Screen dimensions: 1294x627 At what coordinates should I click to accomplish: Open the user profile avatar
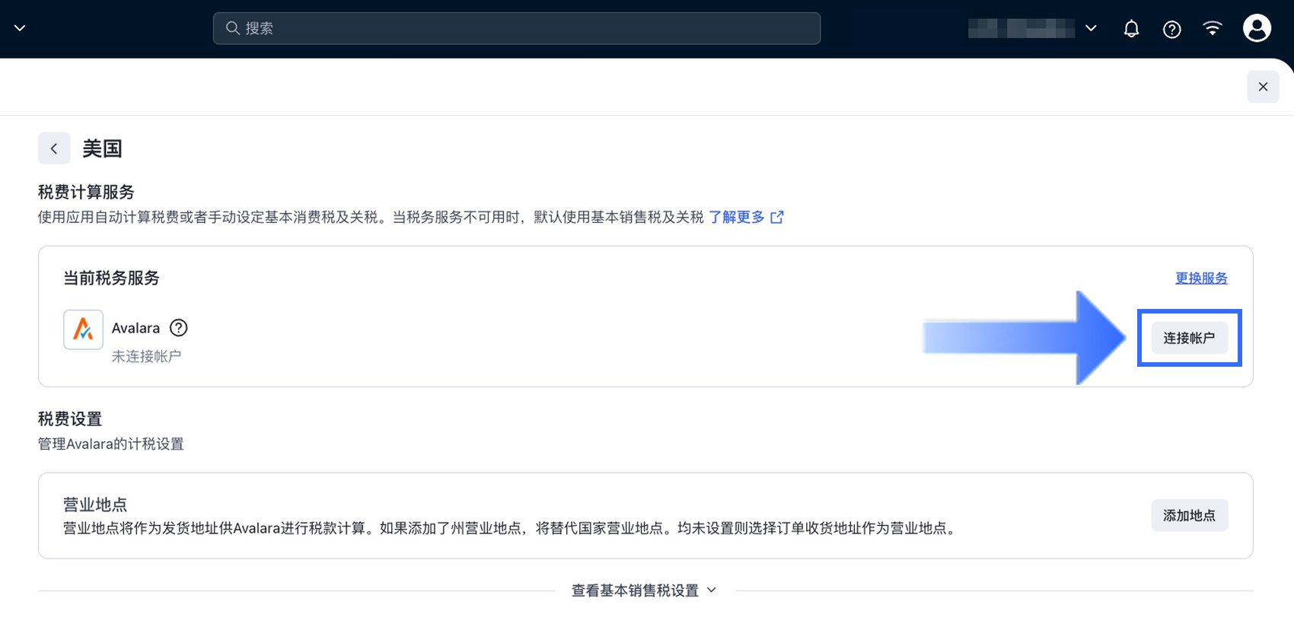pyautogui.click(x=1257, y=28)
